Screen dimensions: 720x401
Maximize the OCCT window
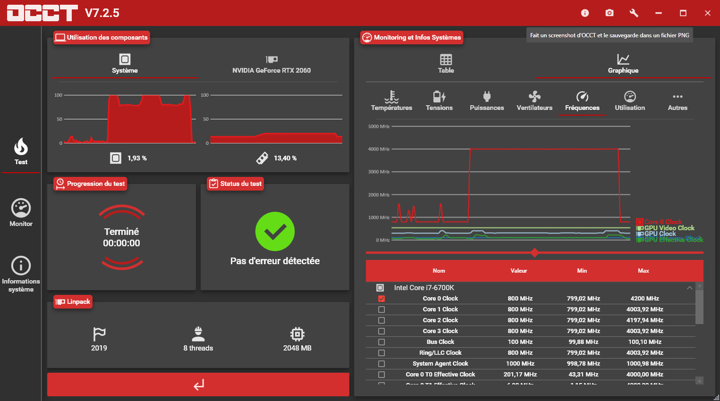pyautogui.click(x=683, y=13)
